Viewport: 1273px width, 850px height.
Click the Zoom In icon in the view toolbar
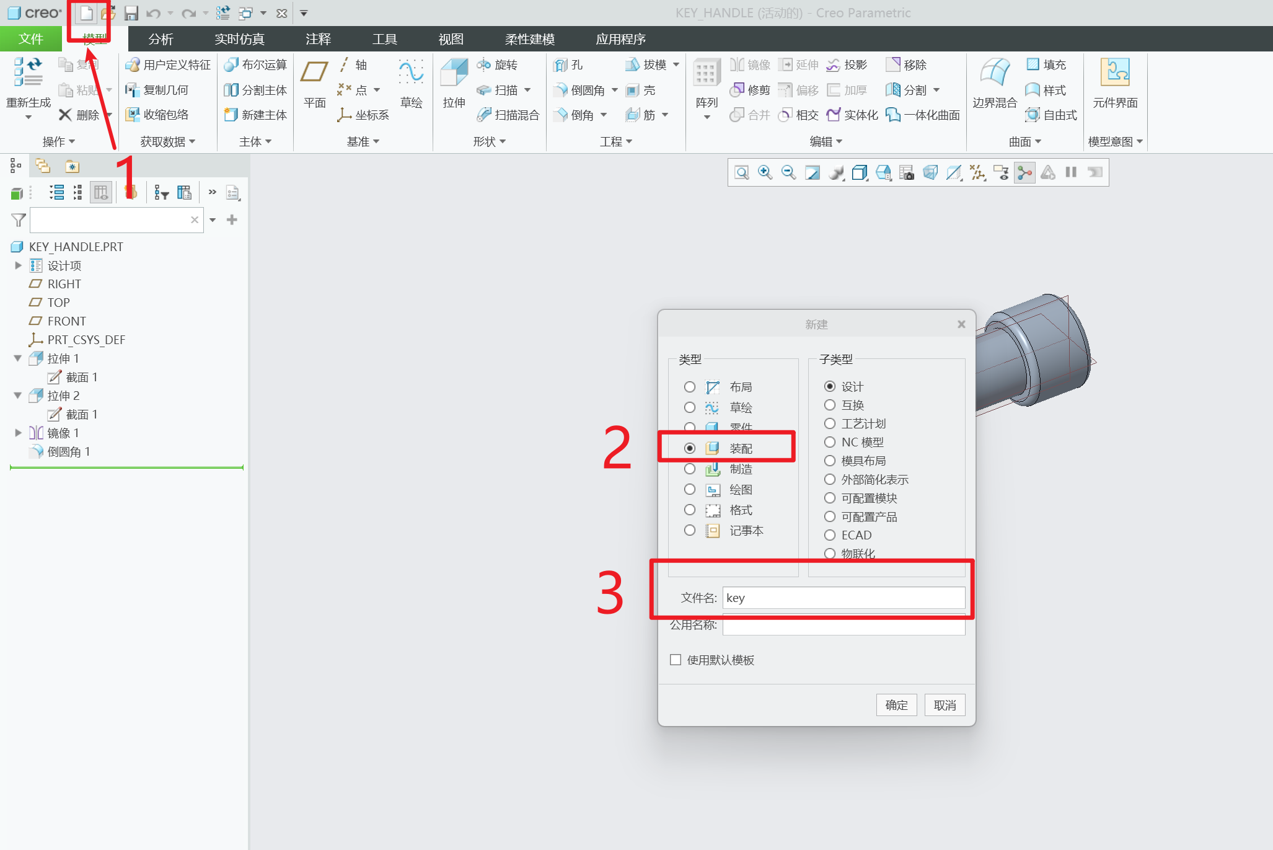coord(765,172)
